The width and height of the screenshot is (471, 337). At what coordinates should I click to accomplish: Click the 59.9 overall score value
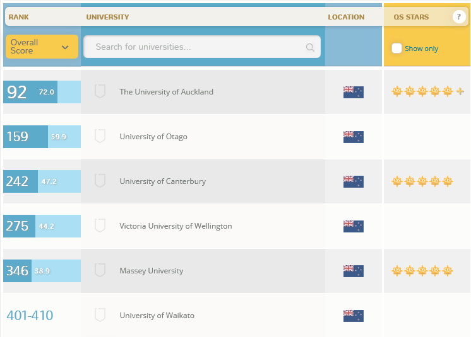pos(59,137)
